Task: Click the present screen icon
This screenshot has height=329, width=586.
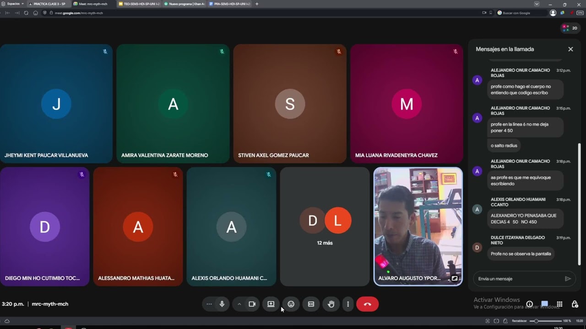Action: [x=271, y=304]
